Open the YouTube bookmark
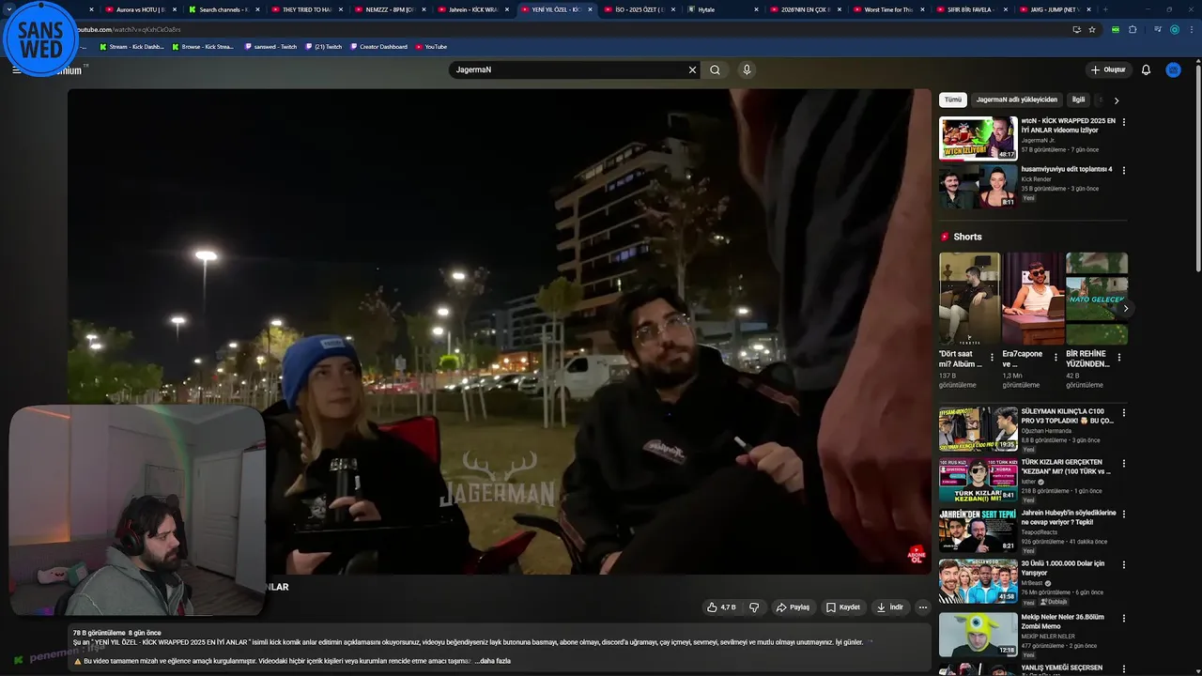This screenshot has width=1202, height=676. pyautogui.click(x=431, y=46)
